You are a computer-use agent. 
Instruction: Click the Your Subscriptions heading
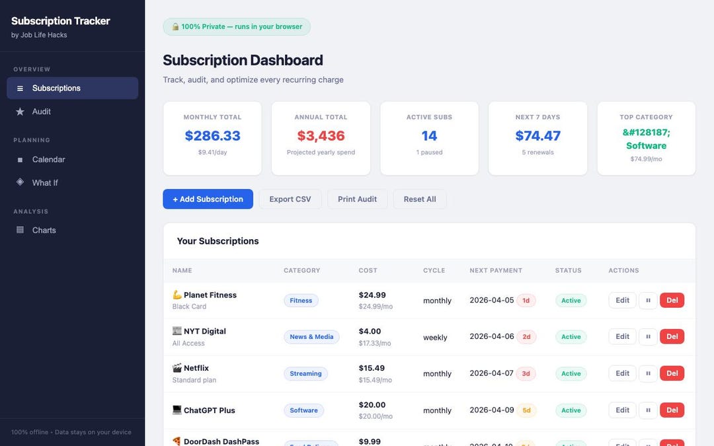pos(218,241)
